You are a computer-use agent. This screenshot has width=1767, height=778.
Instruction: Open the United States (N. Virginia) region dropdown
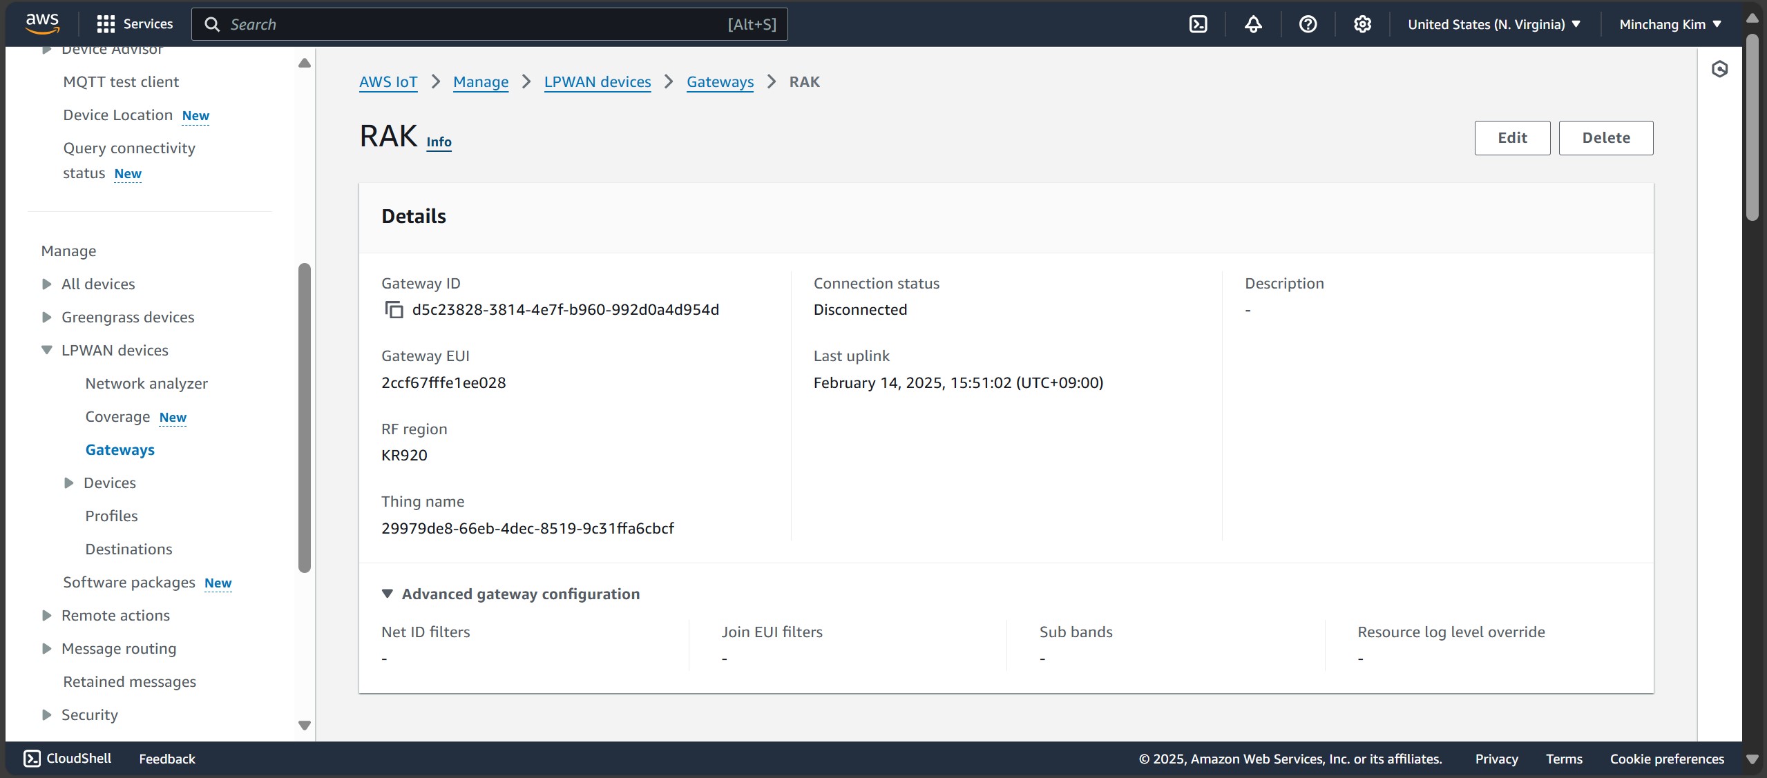(x=1494, y=24)
